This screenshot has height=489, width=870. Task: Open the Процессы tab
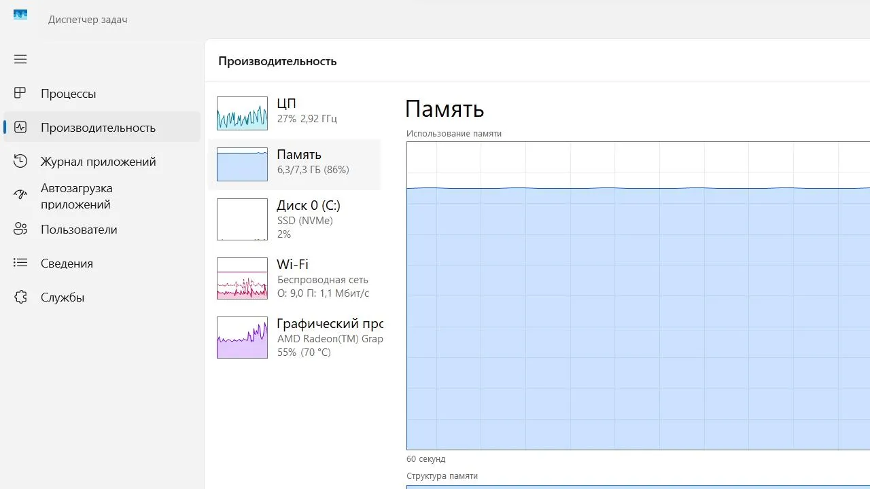tap(102, 94)
